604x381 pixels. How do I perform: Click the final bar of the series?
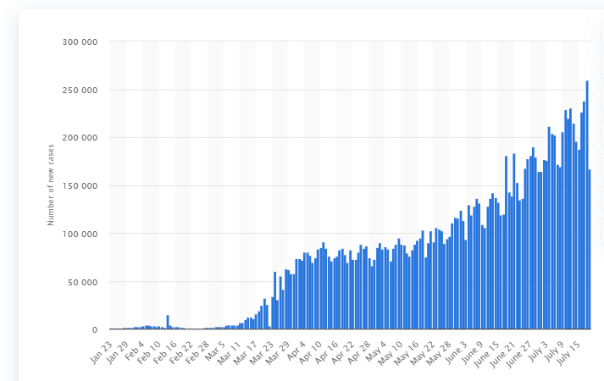point(590,250)
